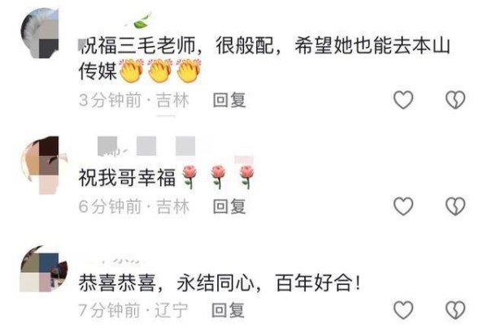Reply to the comment posted 3分钟前
This screenshot has width=488, height=332.
point(229,100)
